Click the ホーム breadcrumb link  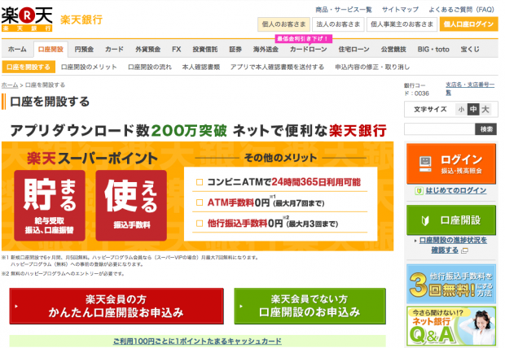(x=10, y=85)
